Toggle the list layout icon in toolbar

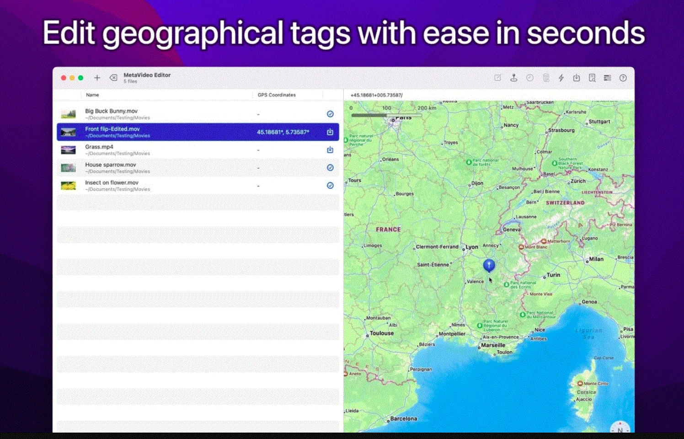pos(608,78)
